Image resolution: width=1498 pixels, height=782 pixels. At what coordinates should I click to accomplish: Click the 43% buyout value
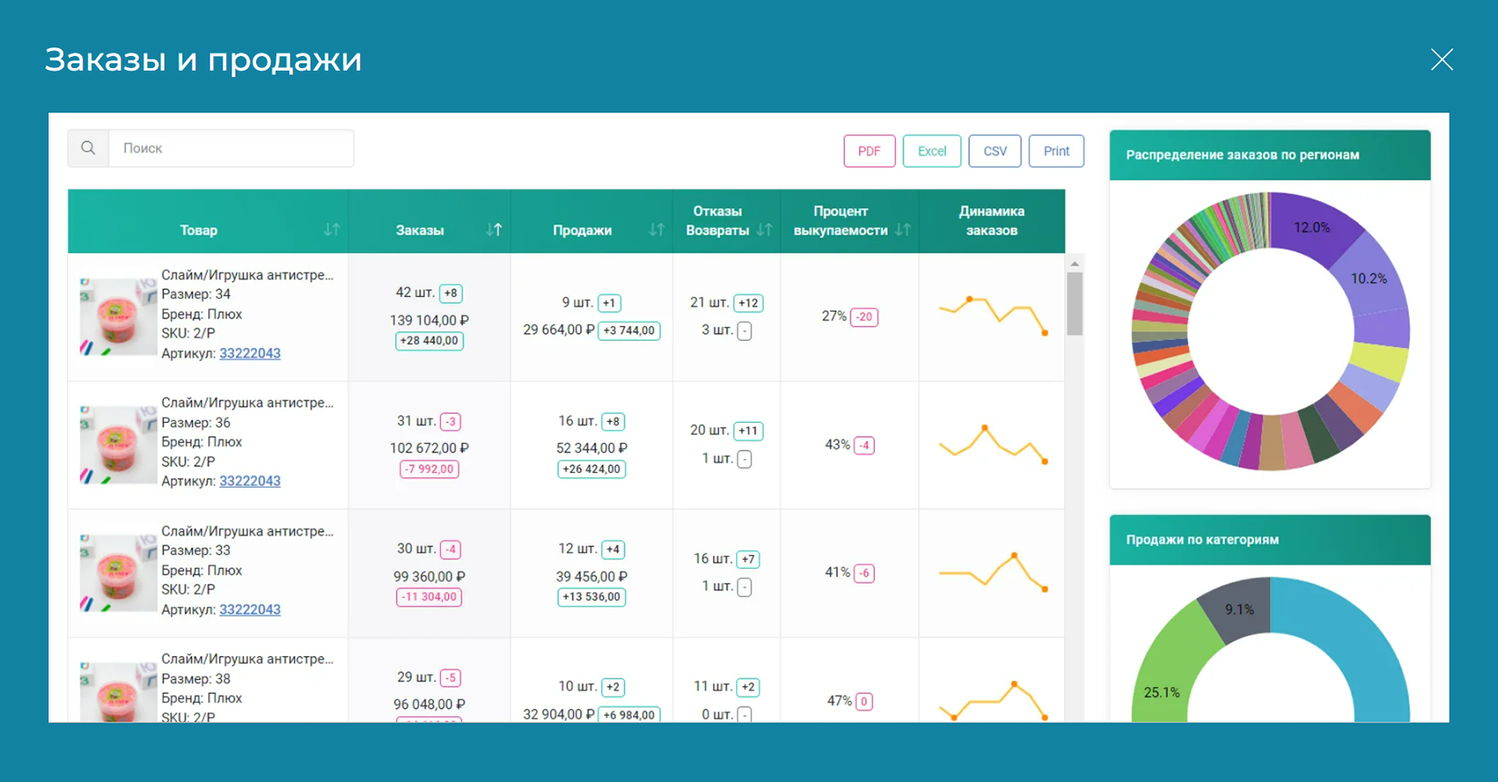[837, 445]
